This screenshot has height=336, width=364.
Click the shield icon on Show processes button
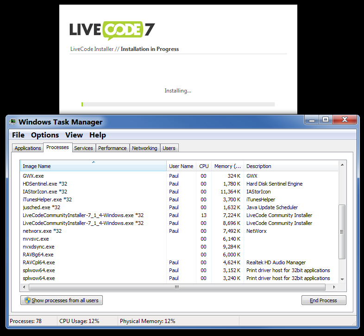(x=28, y=300)
